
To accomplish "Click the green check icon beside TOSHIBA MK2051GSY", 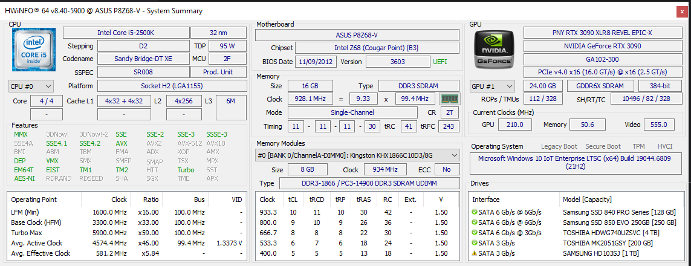I will coord(474,243).
